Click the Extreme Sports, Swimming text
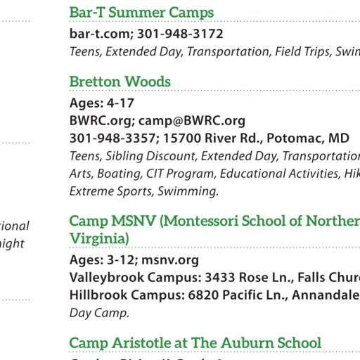Screen dimensions: 360x360 tap(144, 191)
